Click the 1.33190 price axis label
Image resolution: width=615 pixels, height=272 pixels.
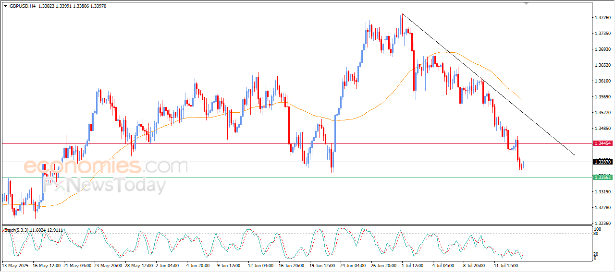pyautogui.click(x=603, y=192)
